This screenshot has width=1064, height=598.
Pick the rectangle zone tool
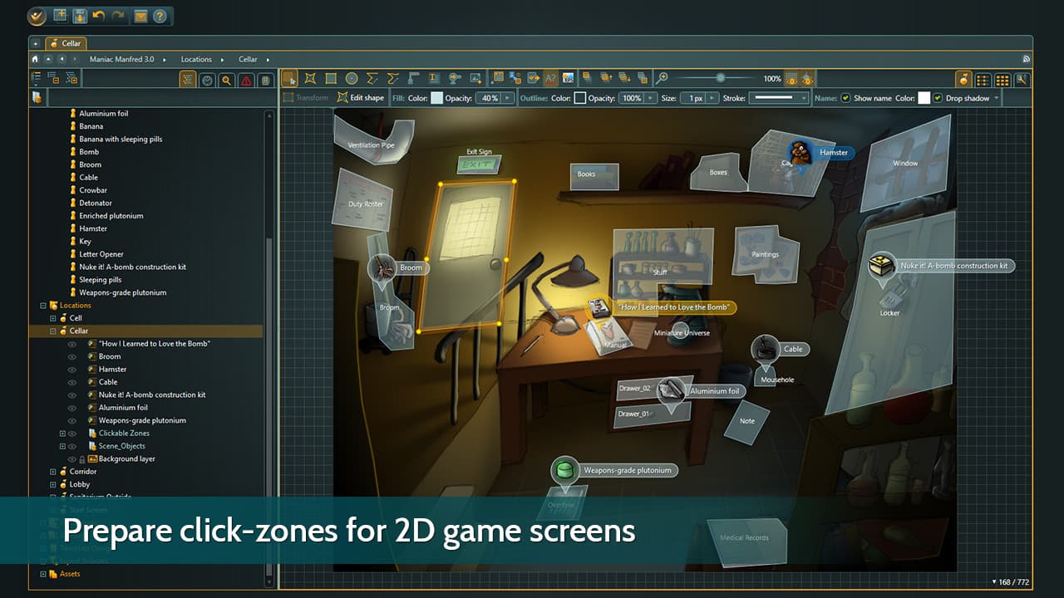click(331, 78)
